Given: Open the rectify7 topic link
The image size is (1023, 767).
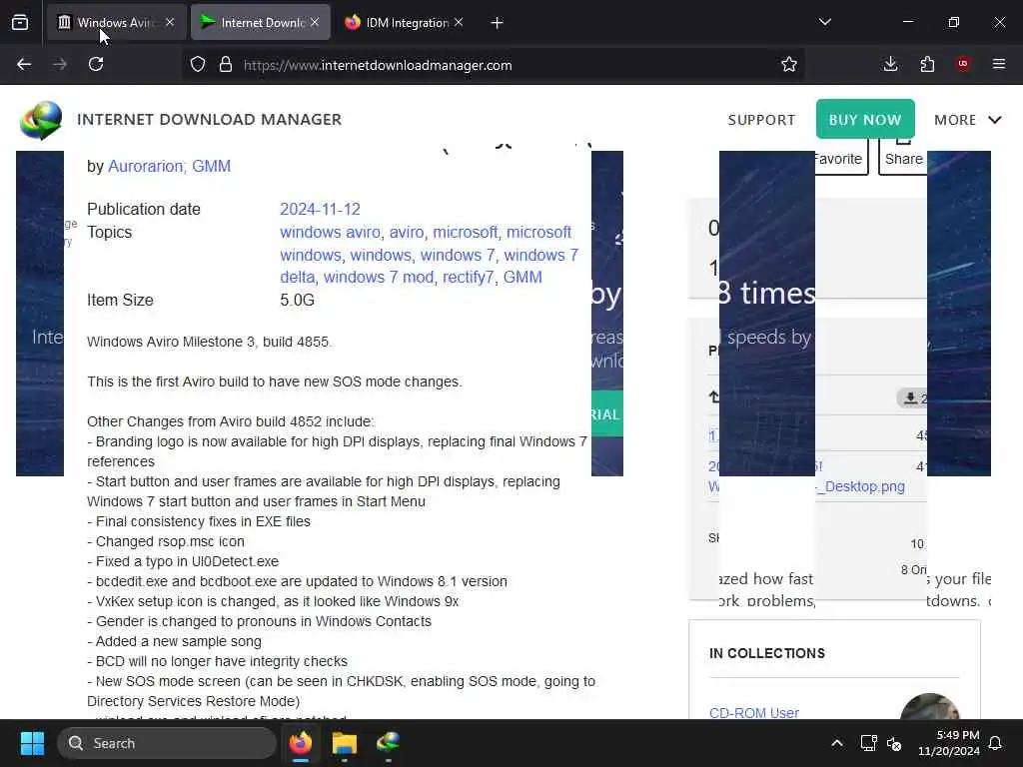Looking at the screenshot, I should coord(468,278).
